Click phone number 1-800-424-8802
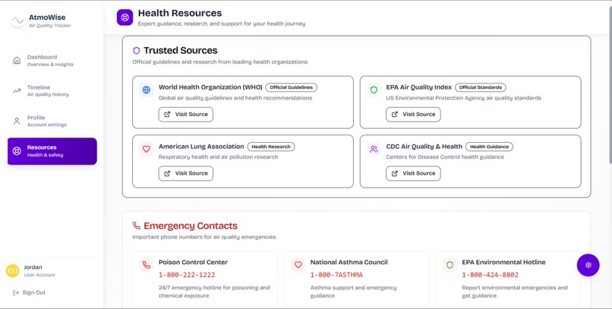Screen dimensions: 612x309 (491, 275)
